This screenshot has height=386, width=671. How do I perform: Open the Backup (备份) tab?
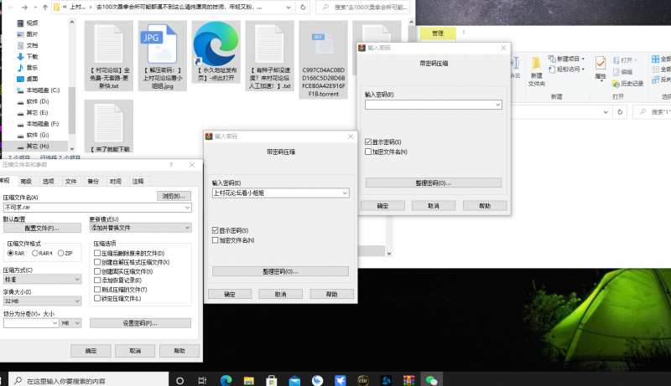(93, 181)
